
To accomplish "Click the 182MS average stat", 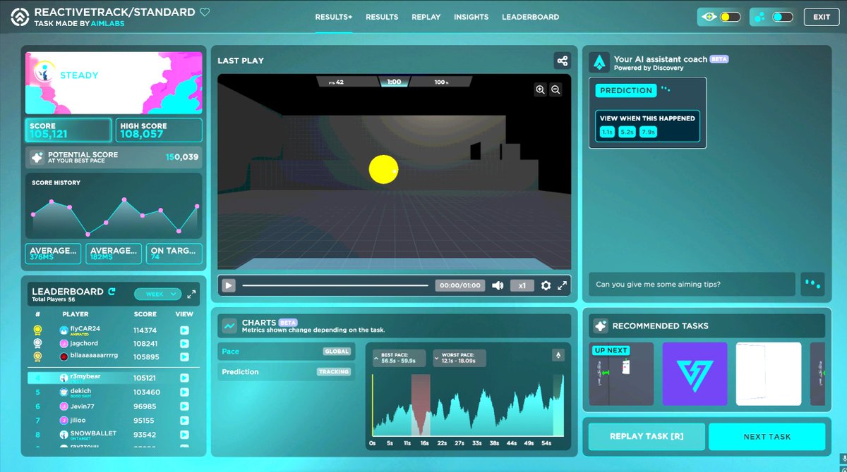I will point(113,254).
